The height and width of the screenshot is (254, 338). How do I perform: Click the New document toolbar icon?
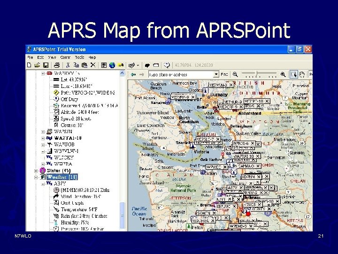[x=29, y=65]
